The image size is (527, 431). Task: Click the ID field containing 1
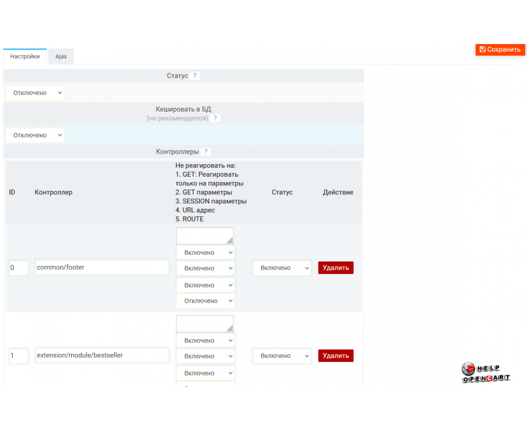(19, 356)
